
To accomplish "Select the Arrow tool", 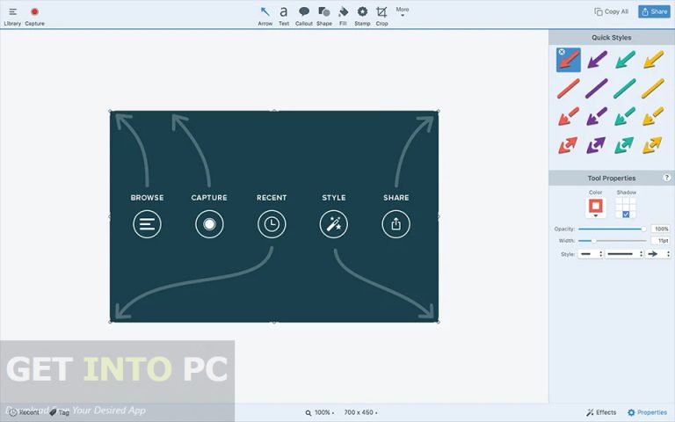I will pos(265,17).
